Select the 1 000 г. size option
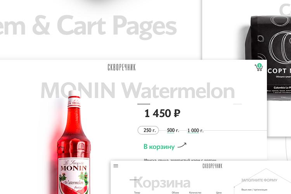 tap(196, 130)
